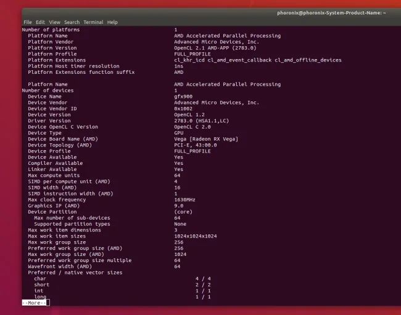Click the 'Max clock frequency' label
The width and height of the screenshot is (401, 315).
coord(56,199)
